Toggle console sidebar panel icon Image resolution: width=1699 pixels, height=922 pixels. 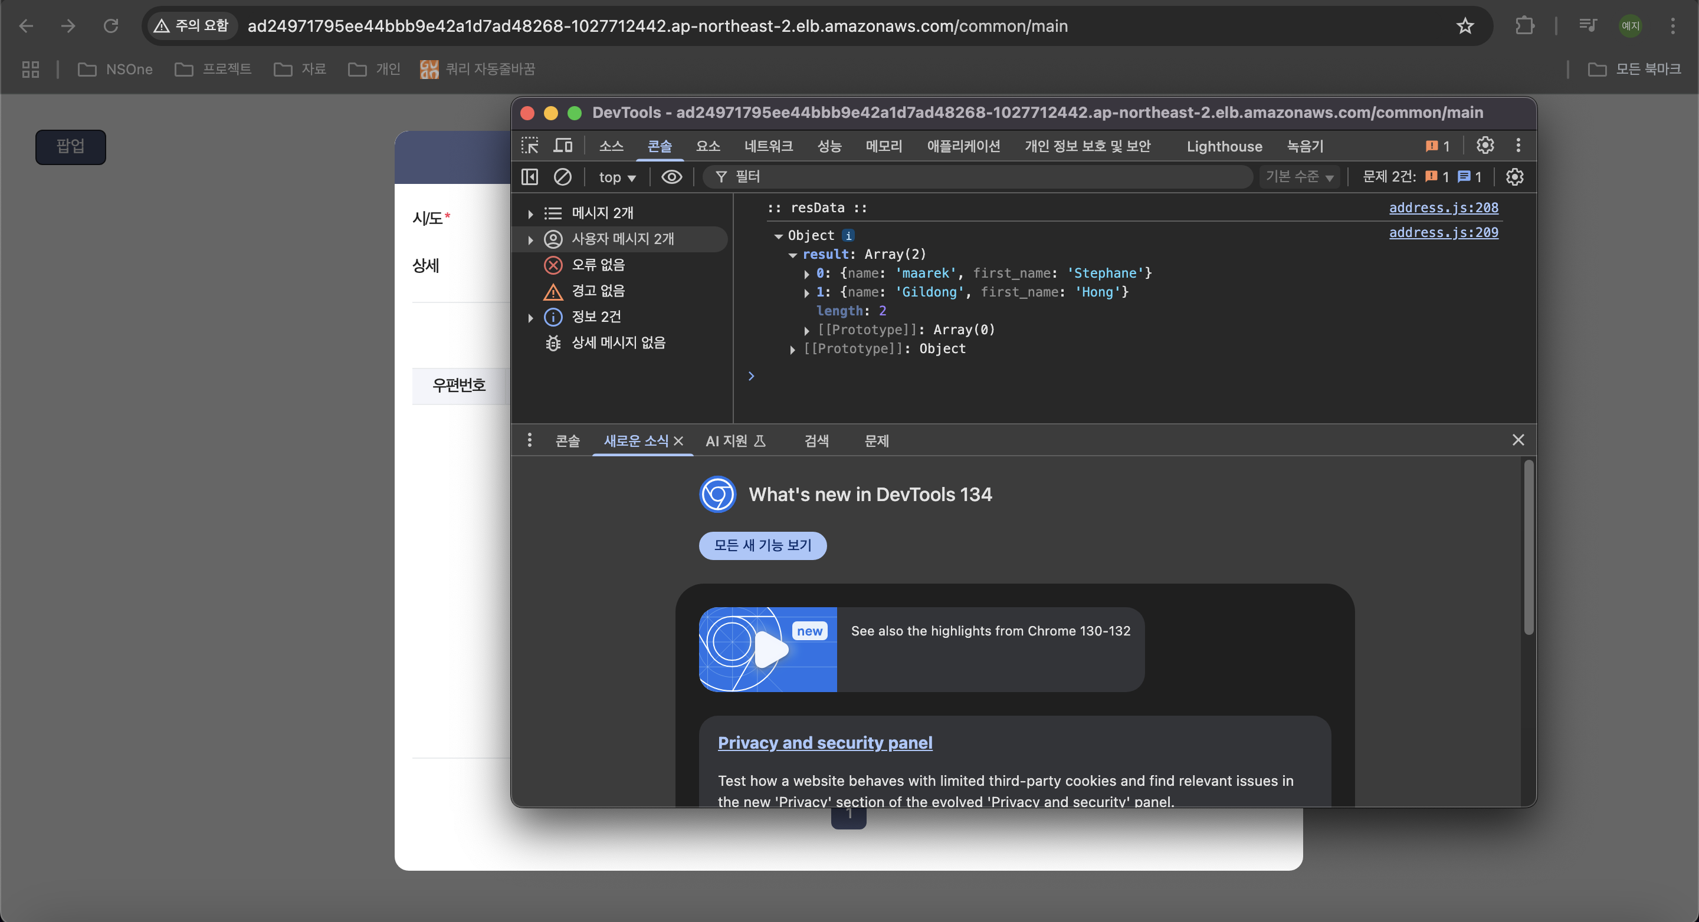tap(530, 177)
